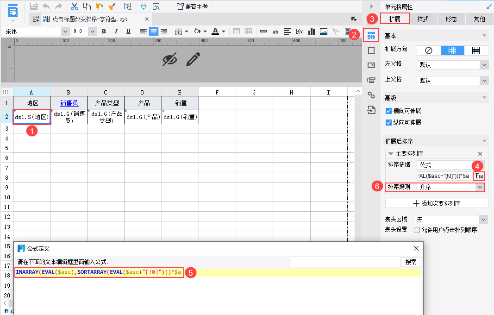Click the Paste clipboard icon
Screen dimensions: 494x315
(99, 6)
